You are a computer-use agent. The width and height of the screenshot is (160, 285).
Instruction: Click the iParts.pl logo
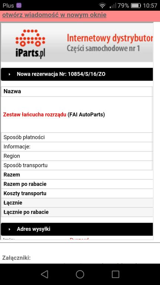pos(30,44)
